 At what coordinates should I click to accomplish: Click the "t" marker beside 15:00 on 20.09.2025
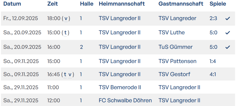(x=65, y=33)
